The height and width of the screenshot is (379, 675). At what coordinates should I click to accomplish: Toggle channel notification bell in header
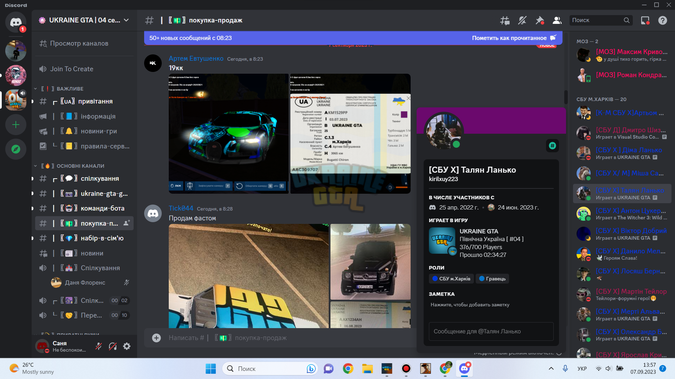coord(522,20)
